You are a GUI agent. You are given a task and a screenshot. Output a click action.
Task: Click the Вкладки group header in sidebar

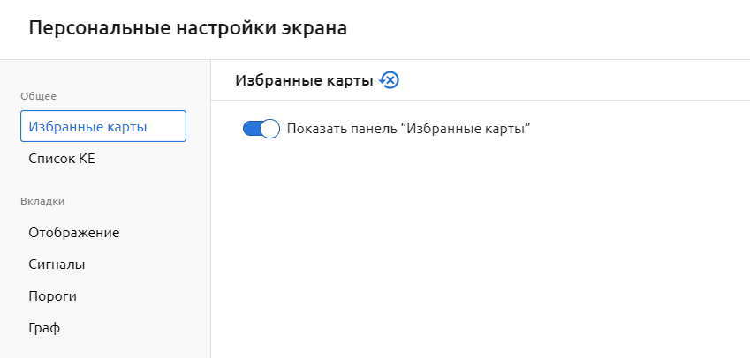tap(42, 201)
